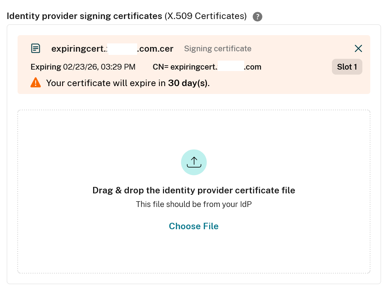
Task: Click the Slot 1 badge
Action: (347, 67)
